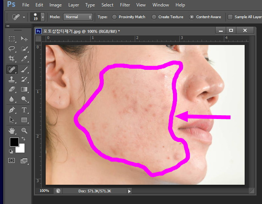Select the Clone Stamp tool
Image resolution: width=262 pixels, height=204 pixels.
point(12,79)
